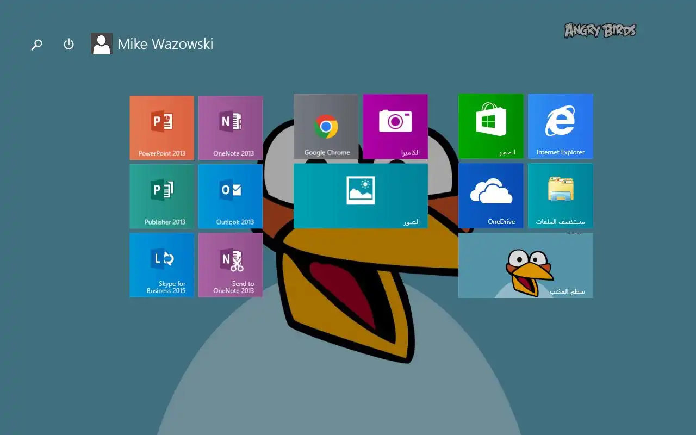Launch the Internet Explorer tile
Screen dimensions: 696x435
(x=561, y=126)
